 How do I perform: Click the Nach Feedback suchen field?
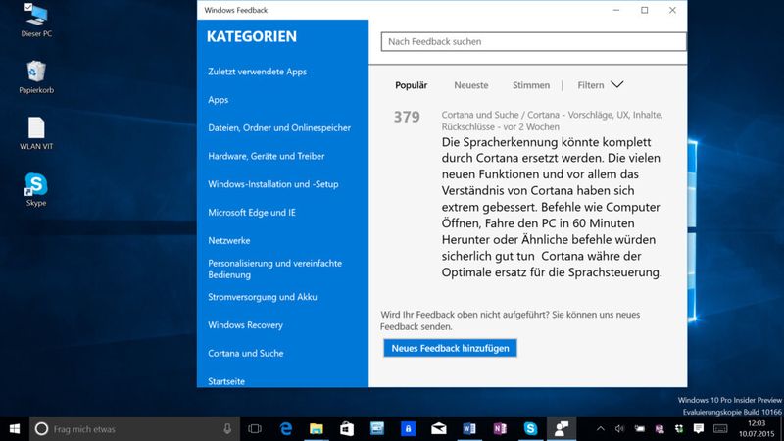pyautogui.click(x=533, y=41)
